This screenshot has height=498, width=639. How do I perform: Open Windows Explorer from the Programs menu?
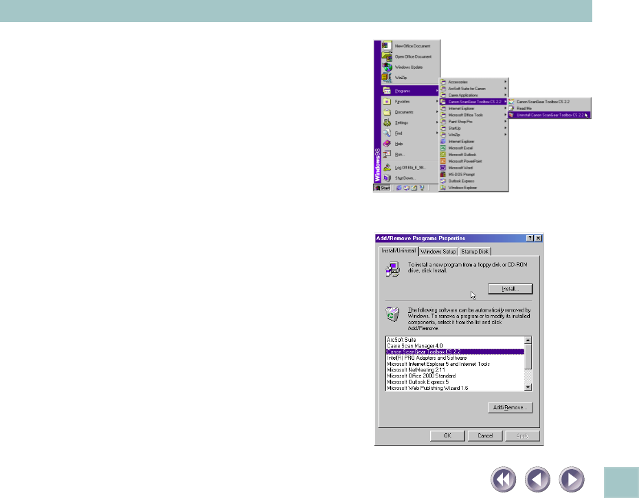click(473, 188)
